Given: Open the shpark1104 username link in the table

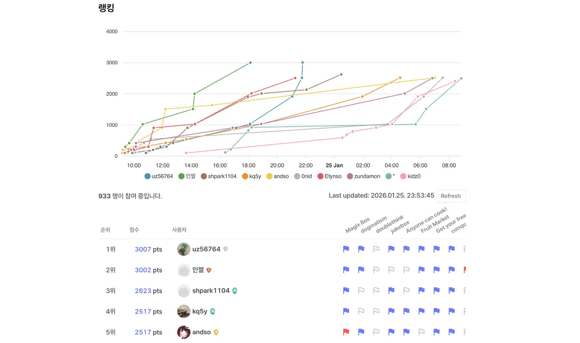Looking at the screenshot, I should [211, 291].
